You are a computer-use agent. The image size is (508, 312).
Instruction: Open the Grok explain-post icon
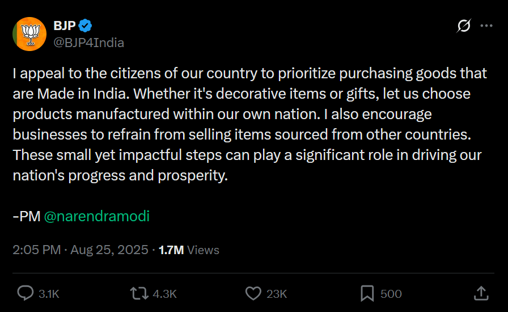[x=464, y=26]
